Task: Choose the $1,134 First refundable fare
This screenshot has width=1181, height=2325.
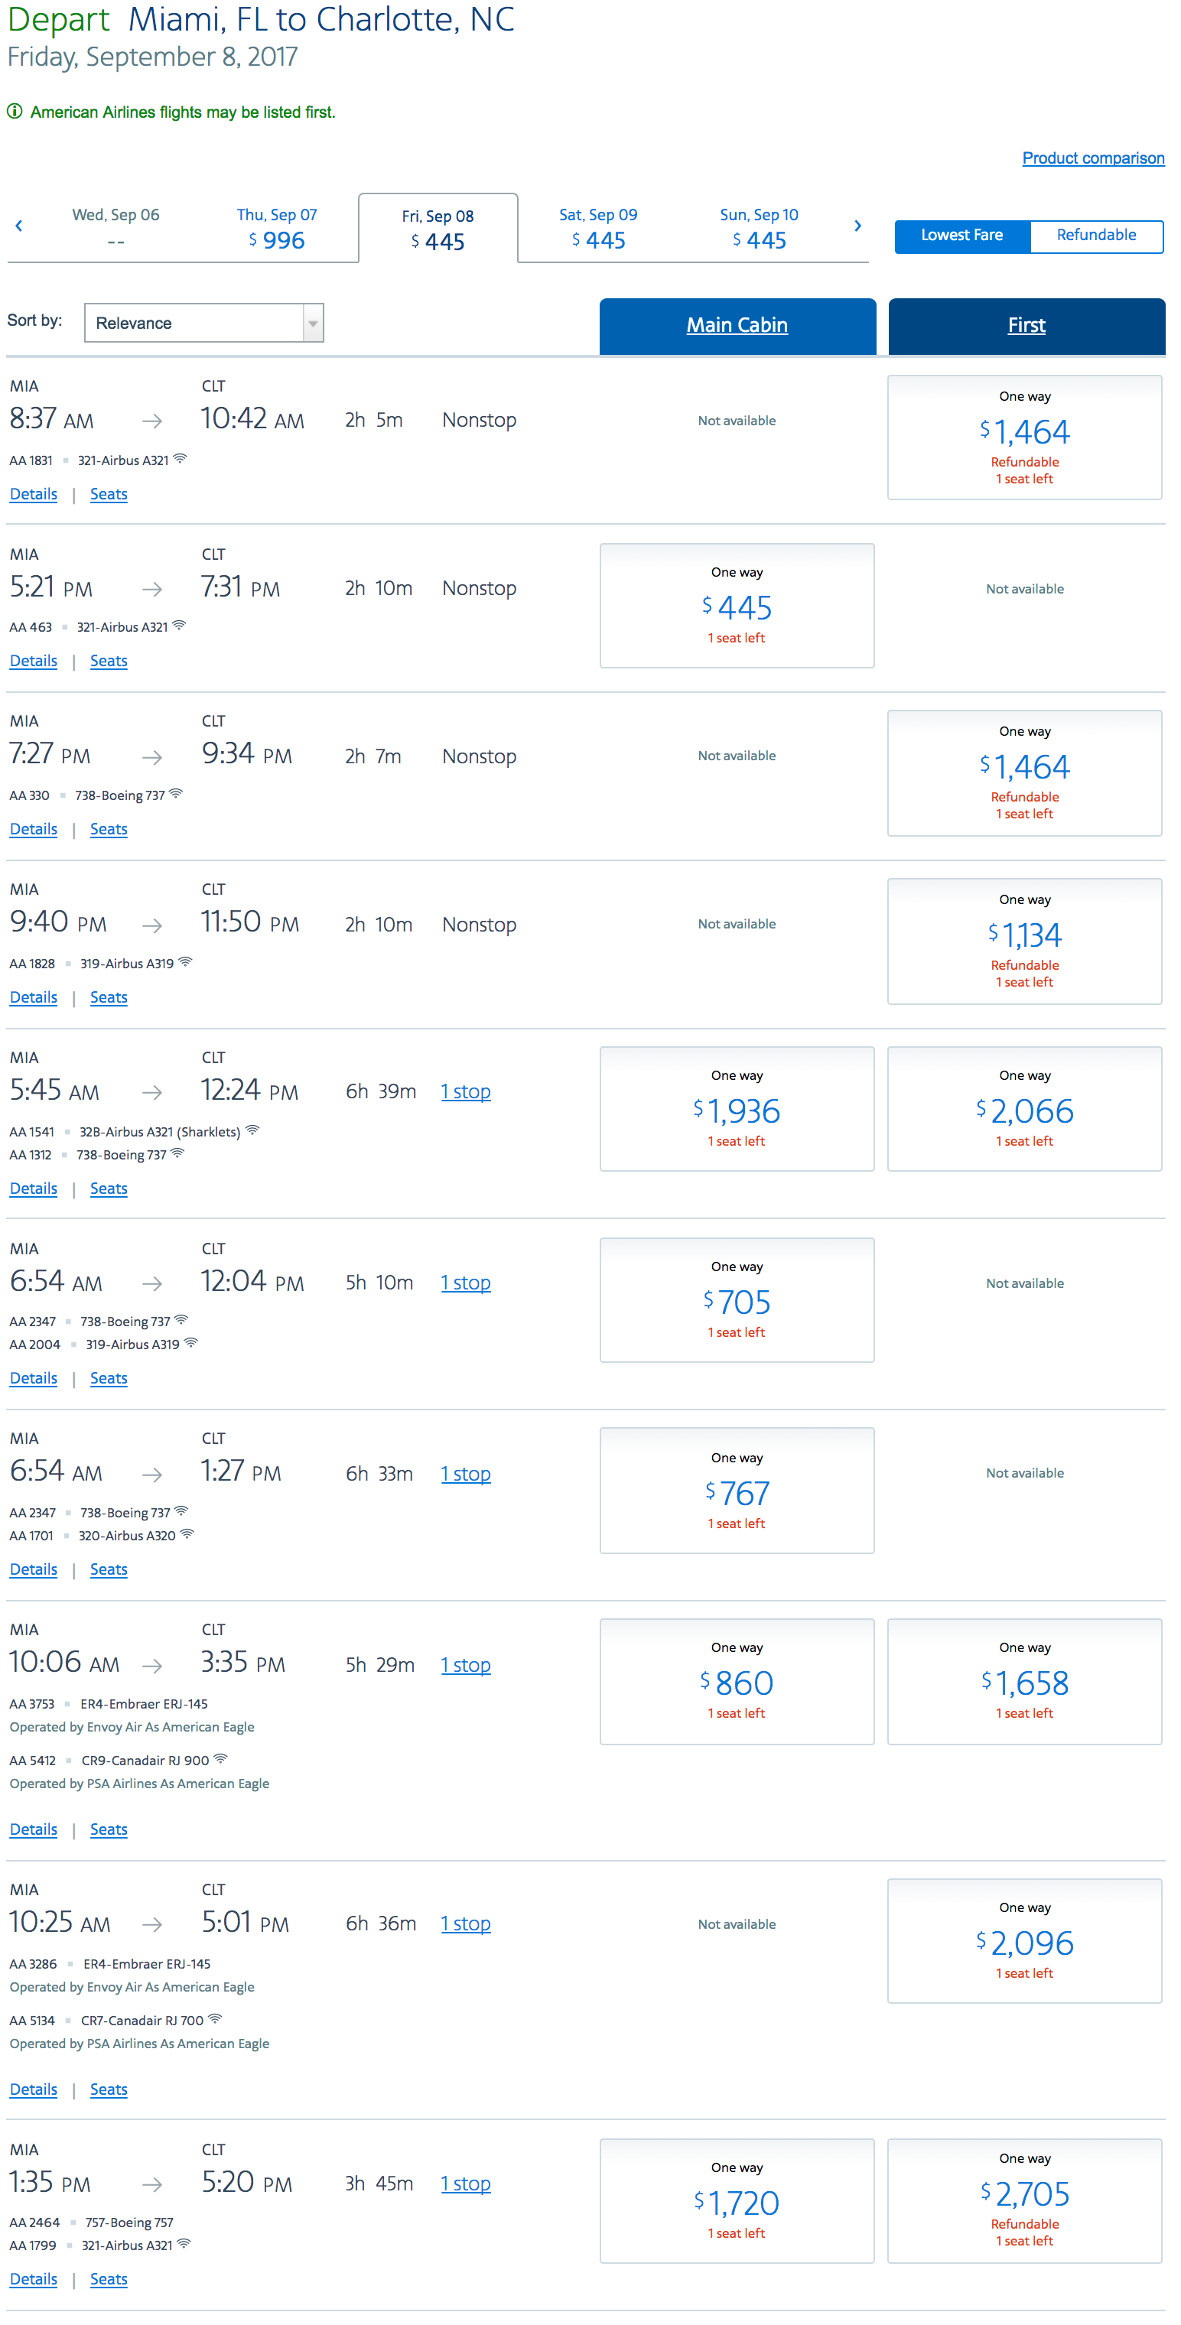Action: click(x=1024, y=941)
